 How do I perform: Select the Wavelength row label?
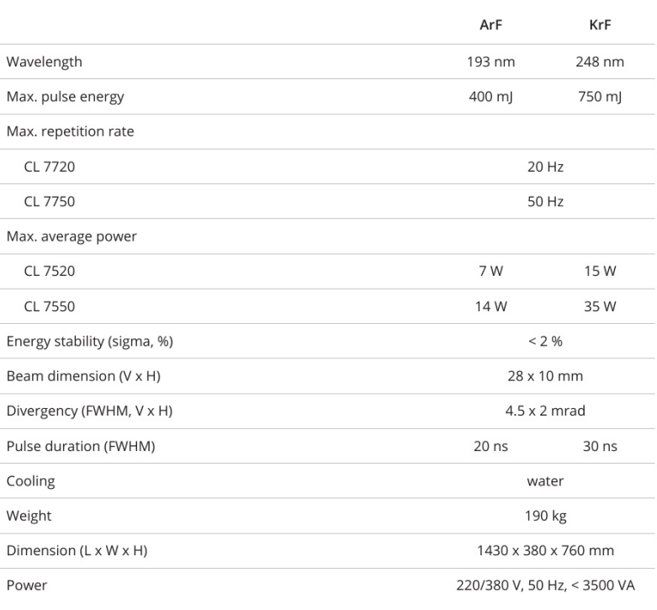click(45, 61)
